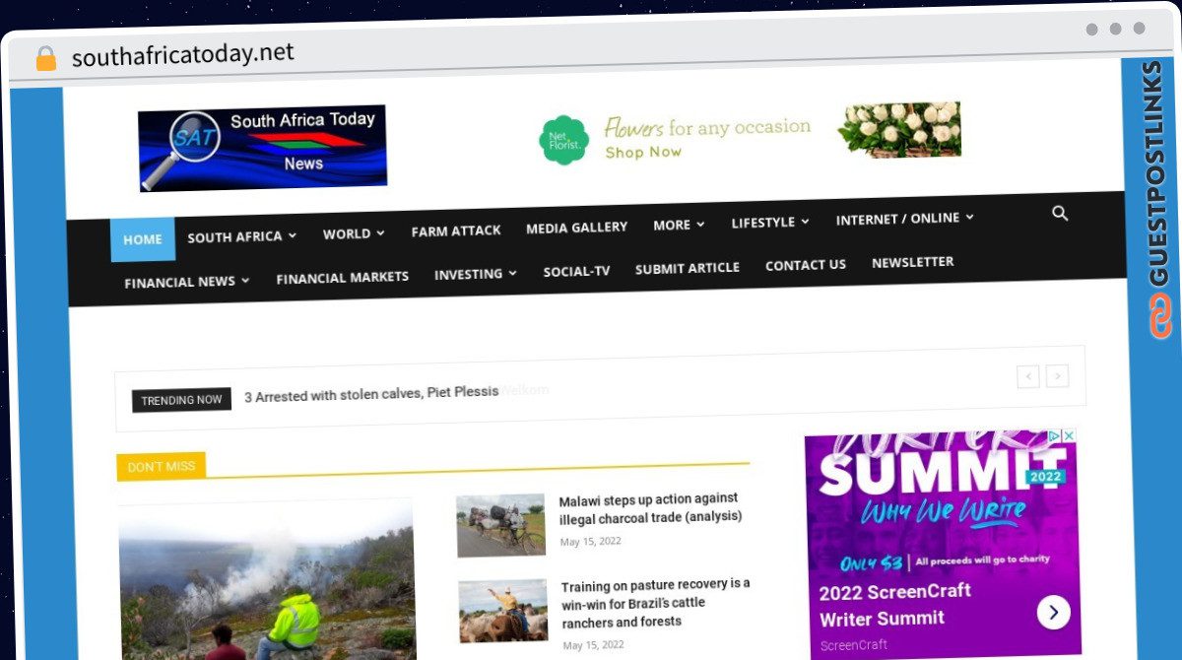
Task: Click the May 15, 2022 date under Malawi article
Action: [x=591, y=542]
